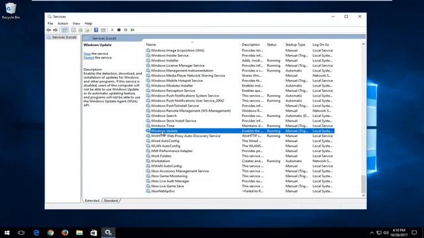Click the vertical scrollbar thumb in services list
424x238 pixels.
pos(364,184)
